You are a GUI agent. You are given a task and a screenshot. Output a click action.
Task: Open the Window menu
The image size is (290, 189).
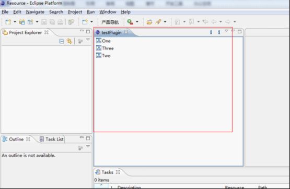coord(108,12)
